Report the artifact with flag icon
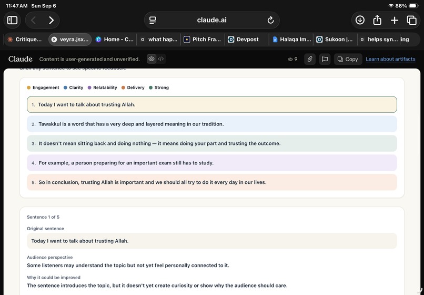Viewport: 424px width, 295px height. [325, 59]
